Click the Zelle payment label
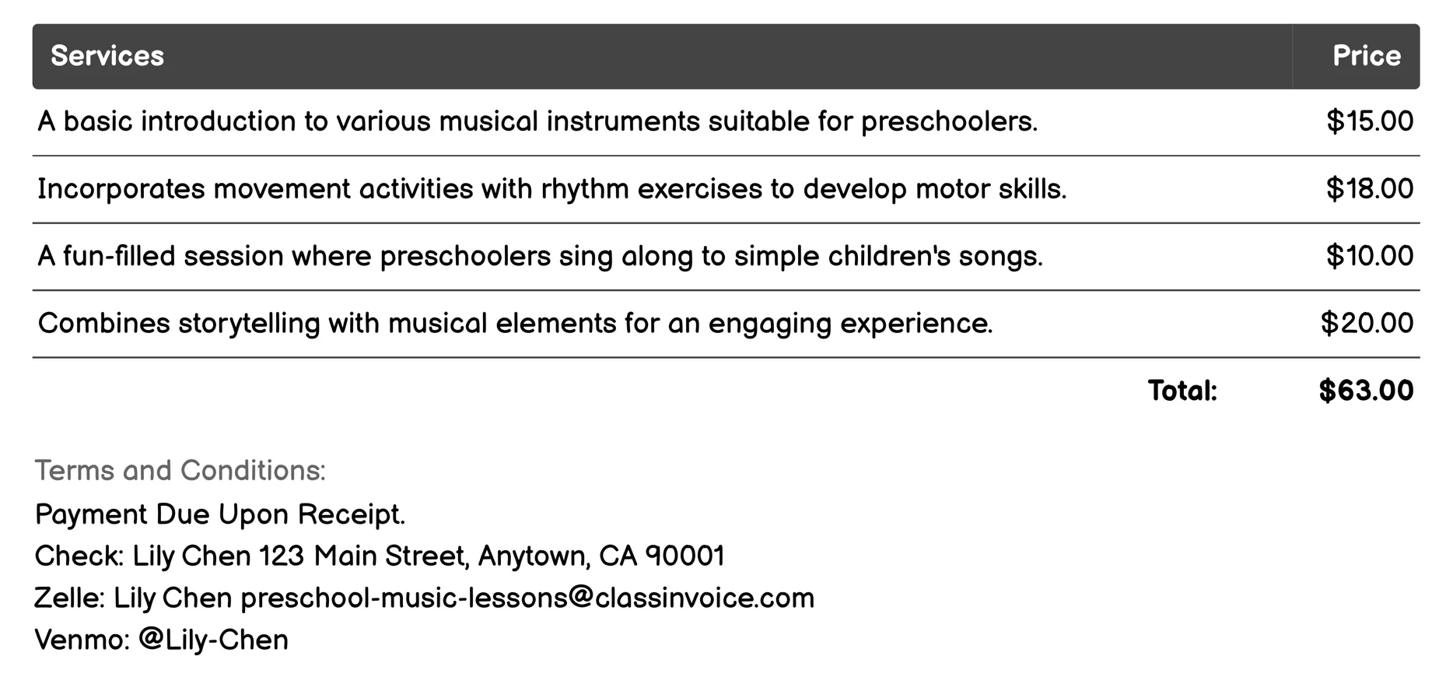 pos(69,598)
